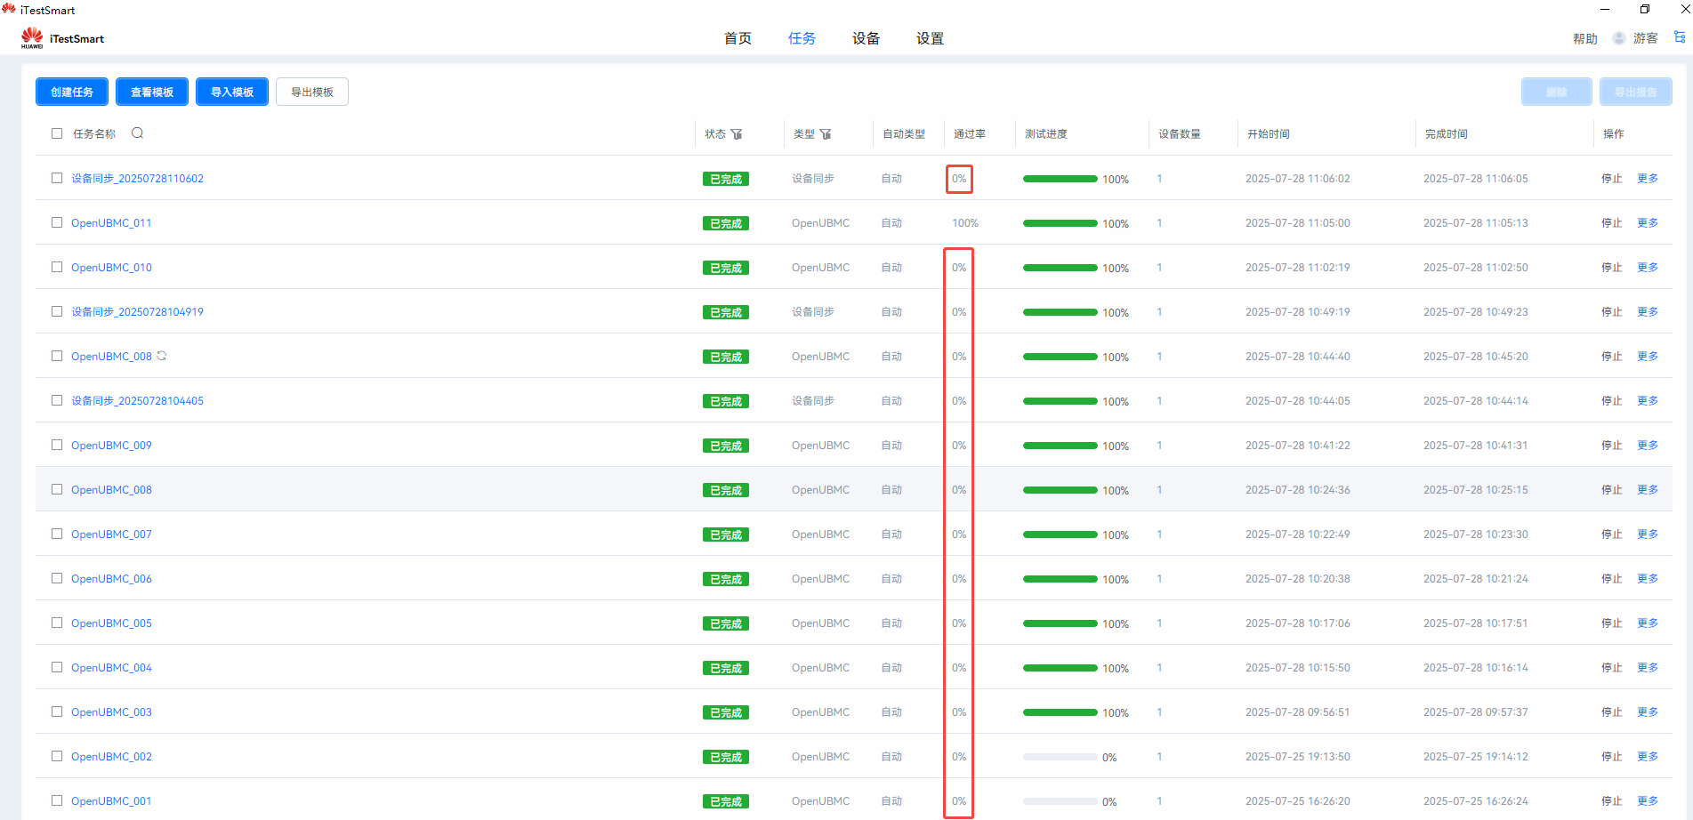This screenshot has width=1693, height=820.
Task: Switch to the 设备 tab
Action: (x=866, y=38)
